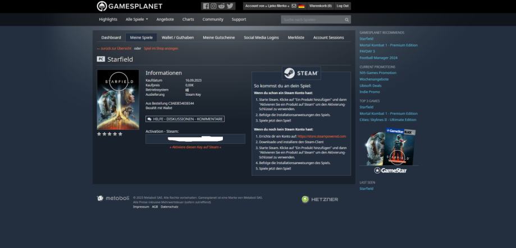Screen dimensions: 516x248
Task: Open the Impressum footer link
Action: (141, 207)
